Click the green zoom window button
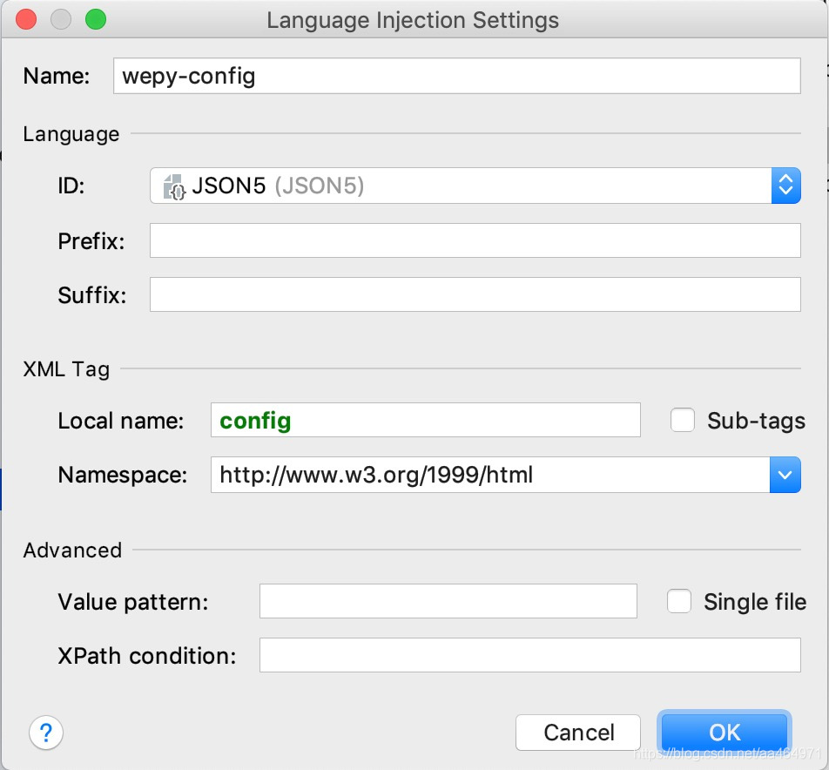829x770 pixels. (96, 19)
